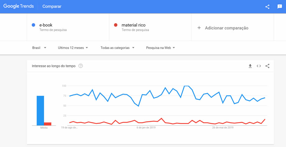Open the feedback icon in the header
Image resolution: width=286 pixels, height=147 pixels.
pyautogui.click(x=279, y=7)
